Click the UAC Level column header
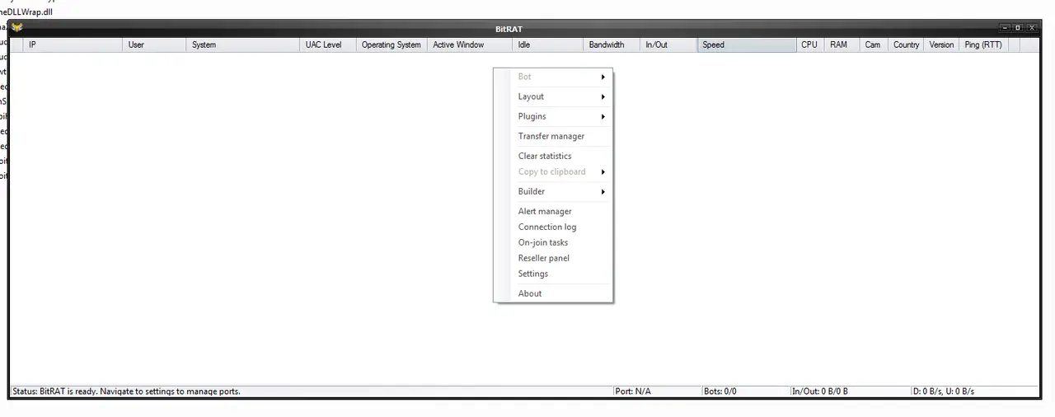Screen dimensions: 1055x417 323,45
